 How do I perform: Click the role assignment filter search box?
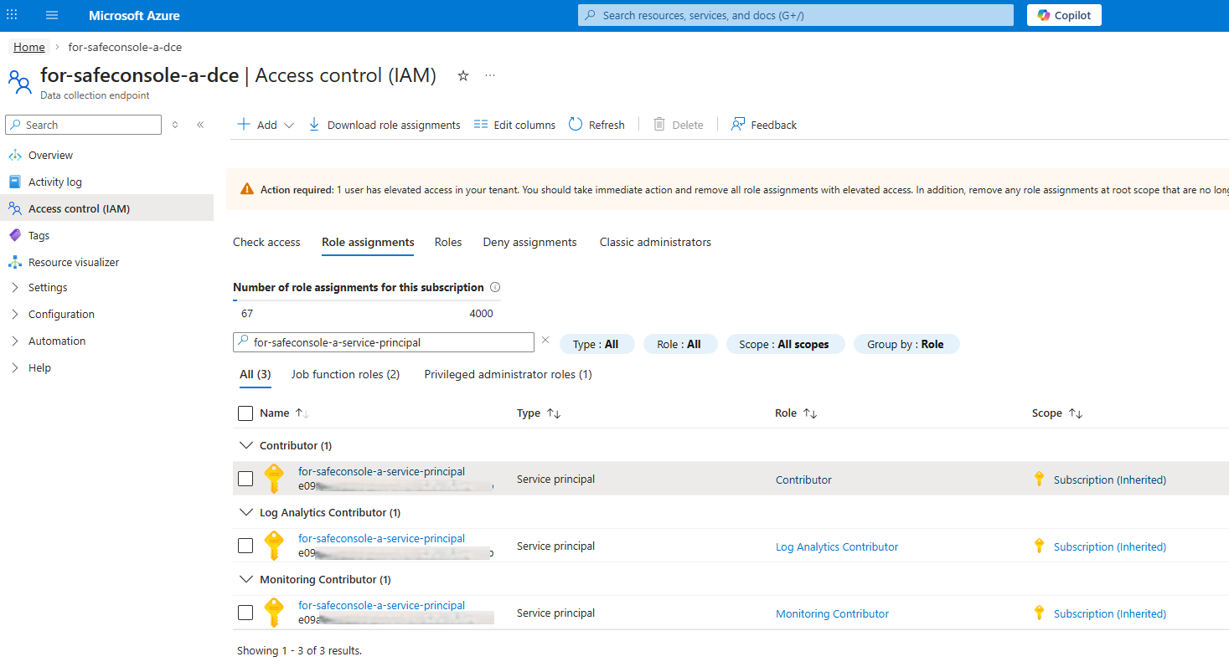point(383,342)
